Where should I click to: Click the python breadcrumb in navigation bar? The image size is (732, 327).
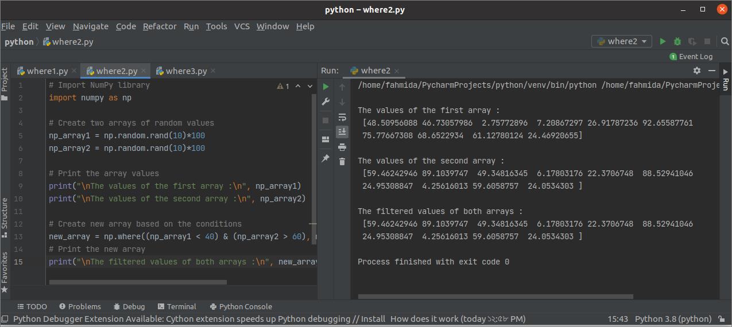(19, 41)
